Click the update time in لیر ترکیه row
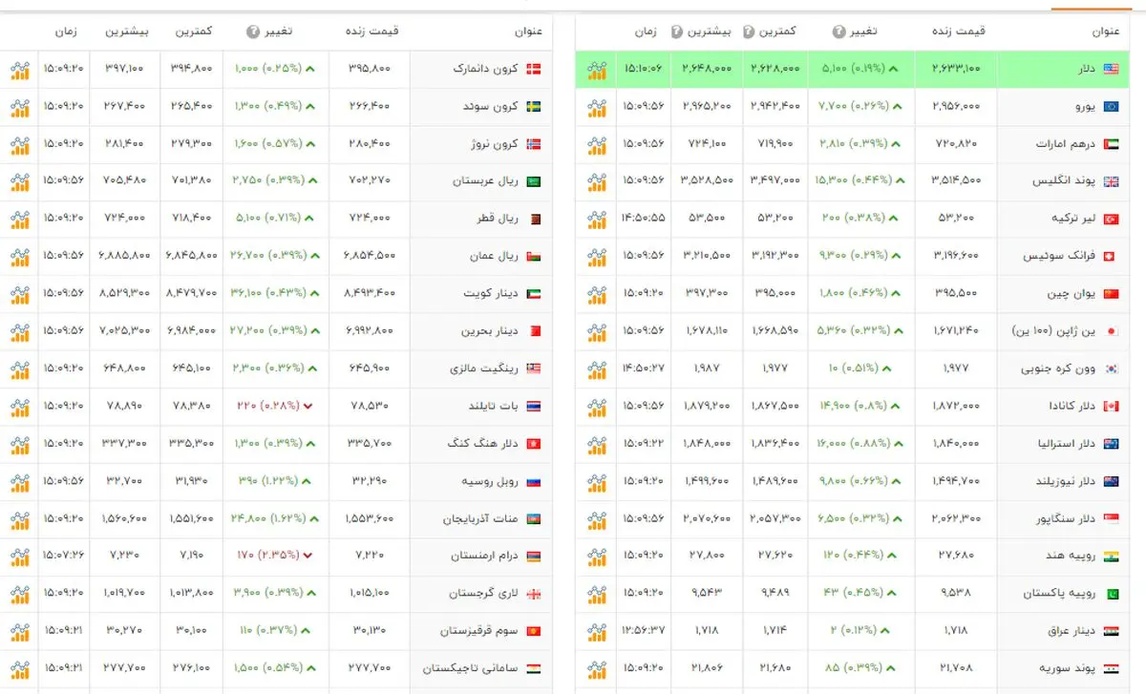1146x694 pixels. click(644, 219)
